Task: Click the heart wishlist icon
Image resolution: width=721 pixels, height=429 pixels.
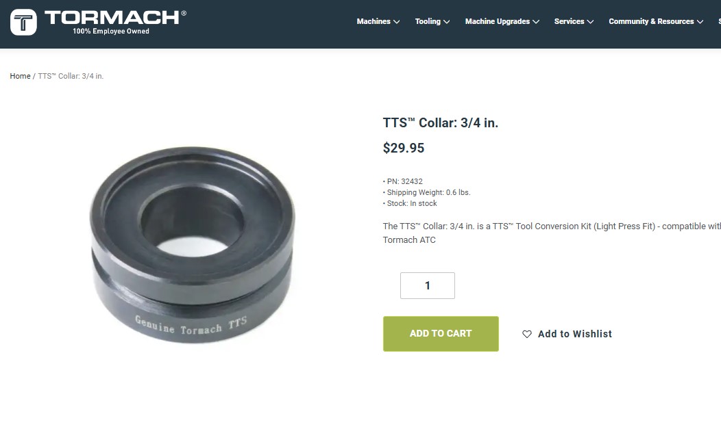Action: [x=527, y=334]
